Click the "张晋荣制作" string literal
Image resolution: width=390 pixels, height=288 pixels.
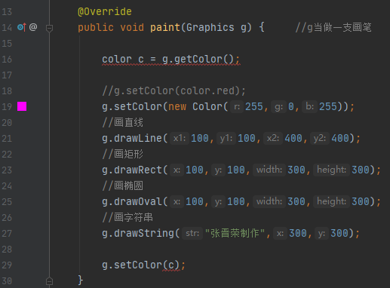click(x=235, y=233)
